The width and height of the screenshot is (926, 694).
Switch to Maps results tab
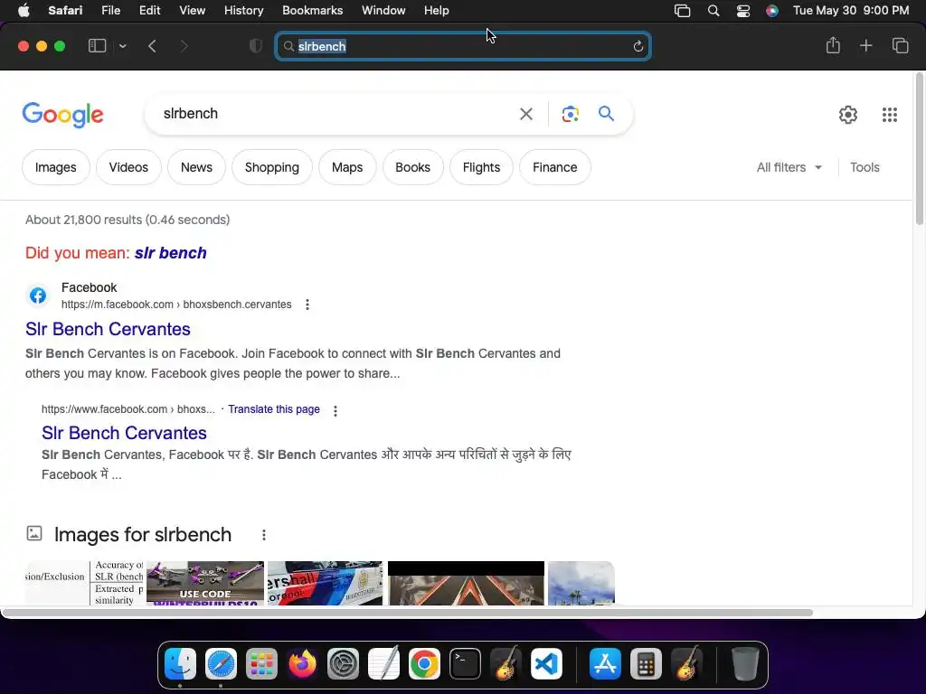tap(347, 167)
